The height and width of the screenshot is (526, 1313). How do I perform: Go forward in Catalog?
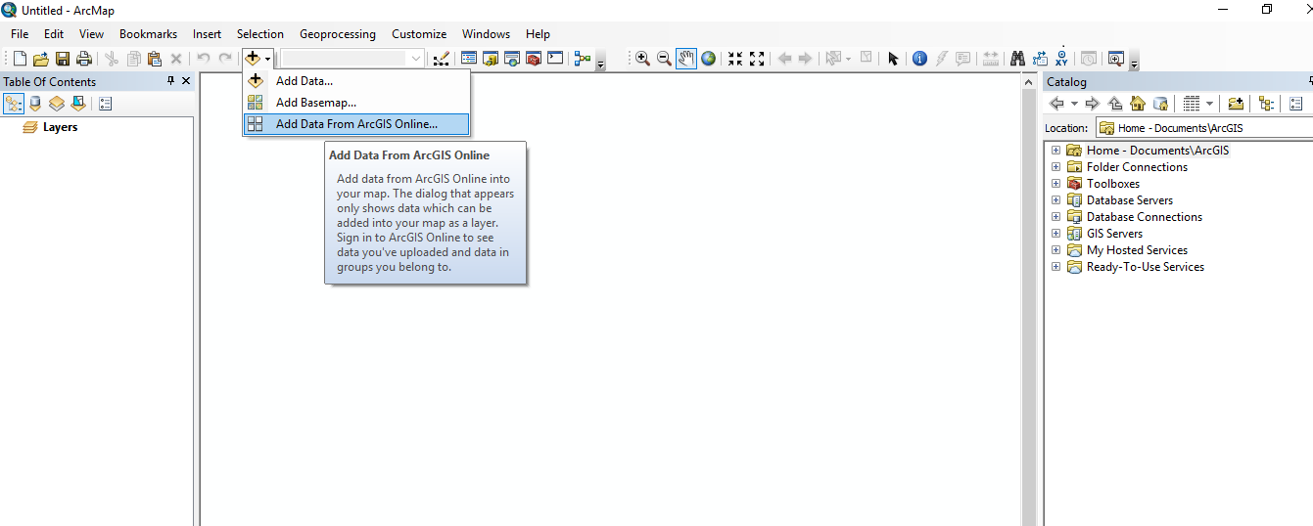(1093, 104)
